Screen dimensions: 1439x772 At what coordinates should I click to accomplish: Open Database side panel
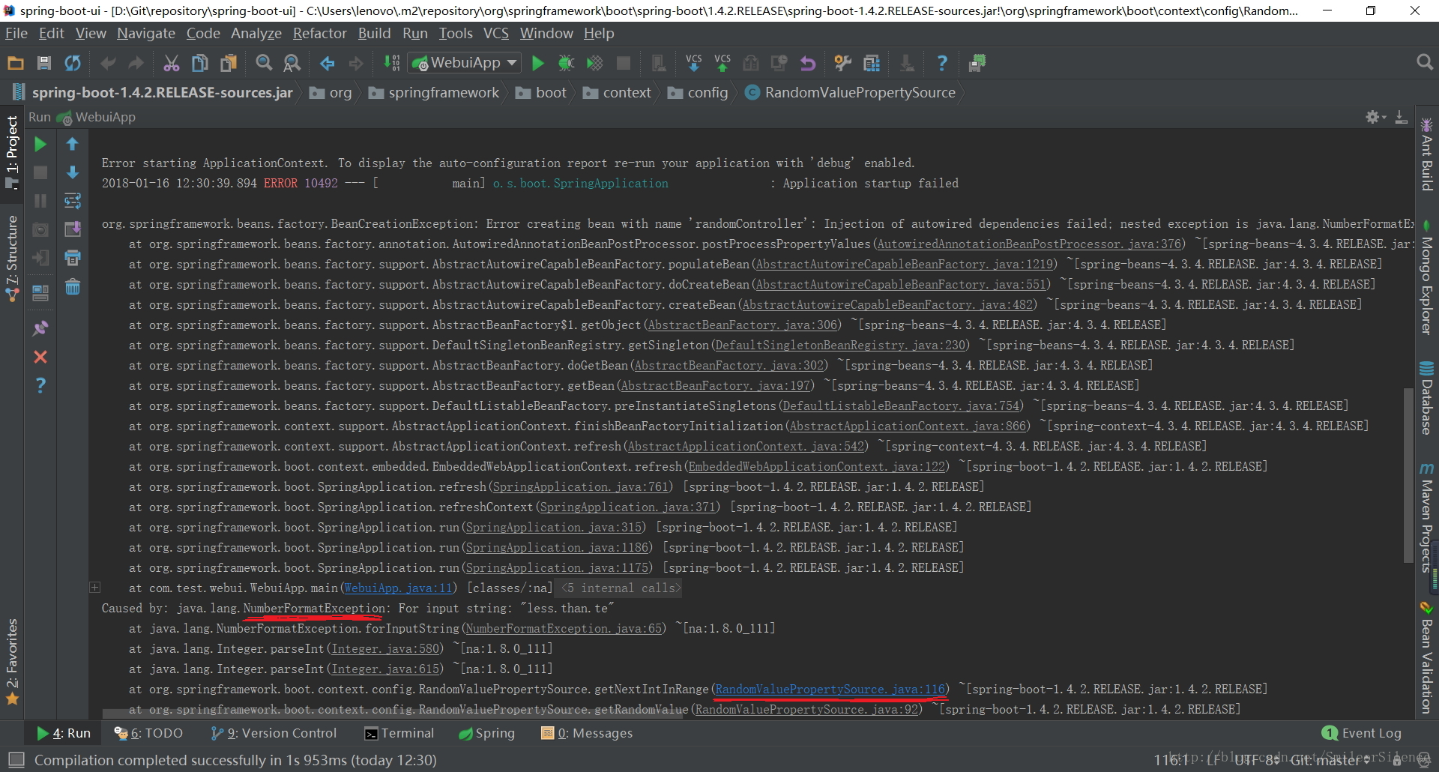1426,398
